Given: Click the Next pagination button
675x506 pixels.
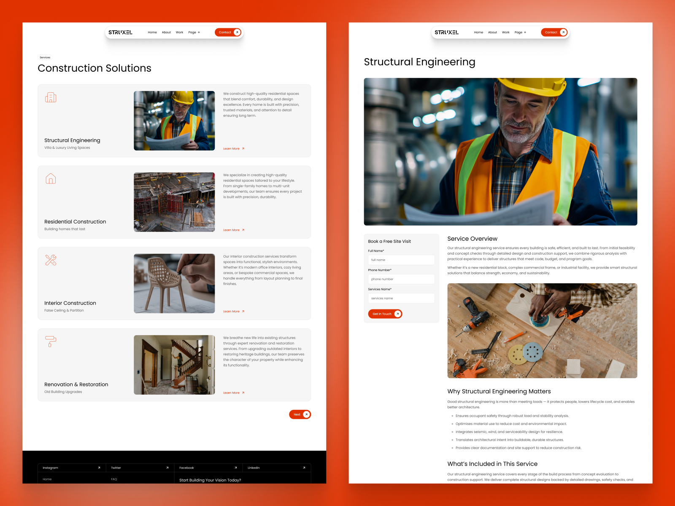Looking at the screenshot, I should coord(300,414).
